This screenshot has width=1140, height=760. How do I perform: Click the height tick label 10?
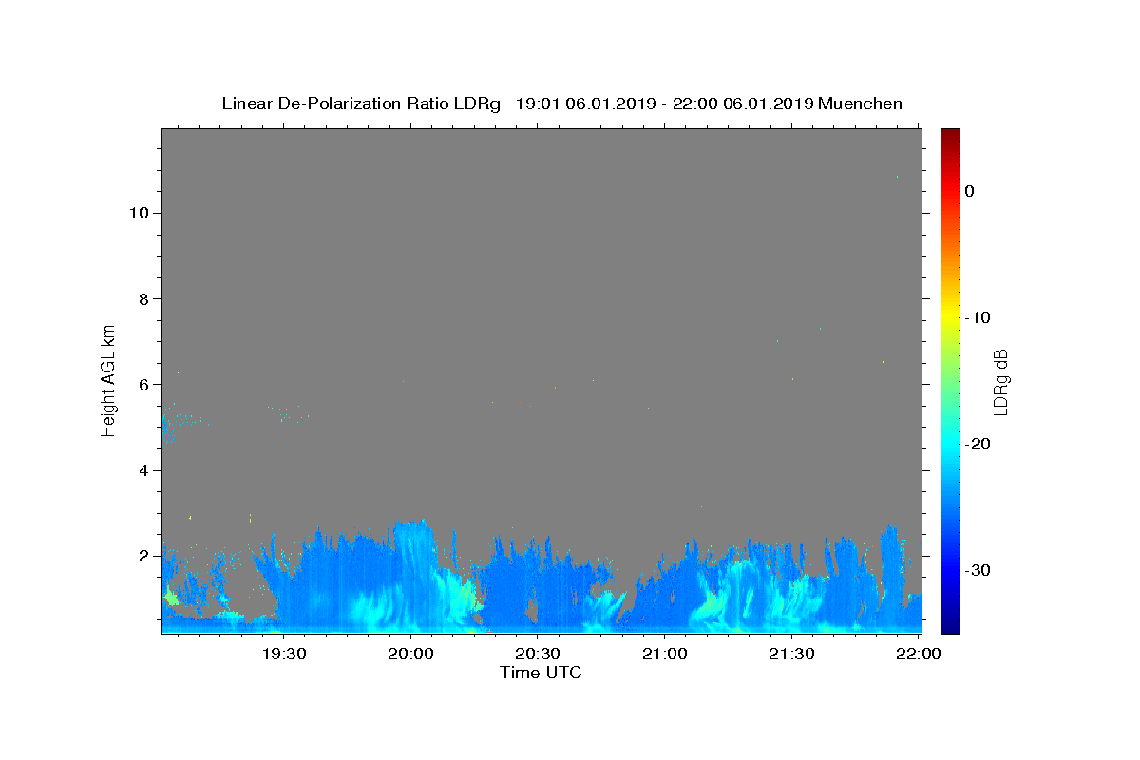click(x=138, y=213)
